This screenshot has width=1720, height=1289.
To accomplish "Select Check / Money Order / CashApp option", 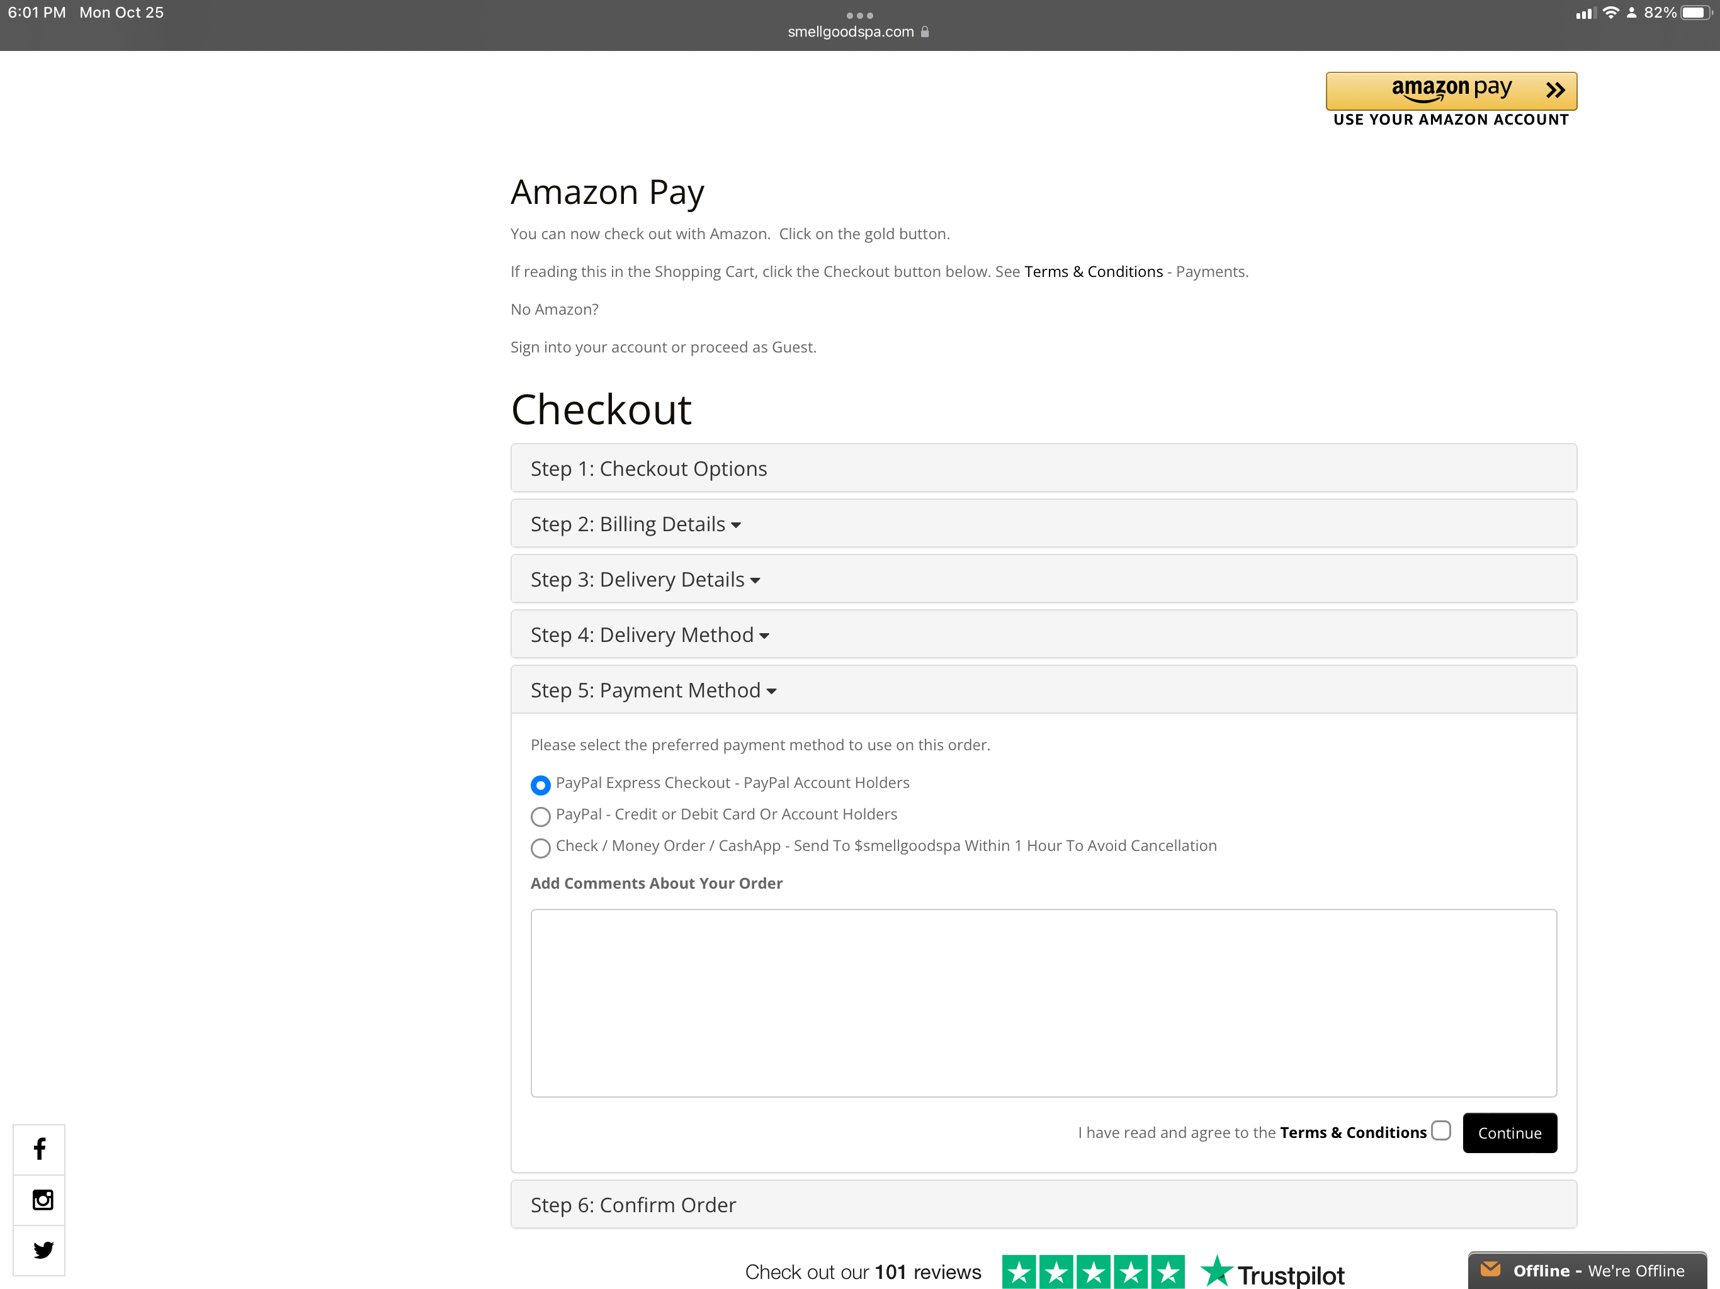I will pyautogui.click(x=540, y=847).
